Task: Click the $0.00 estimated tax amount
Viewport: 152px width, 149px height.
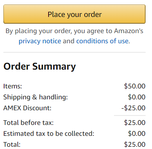Action: [137, 134]
